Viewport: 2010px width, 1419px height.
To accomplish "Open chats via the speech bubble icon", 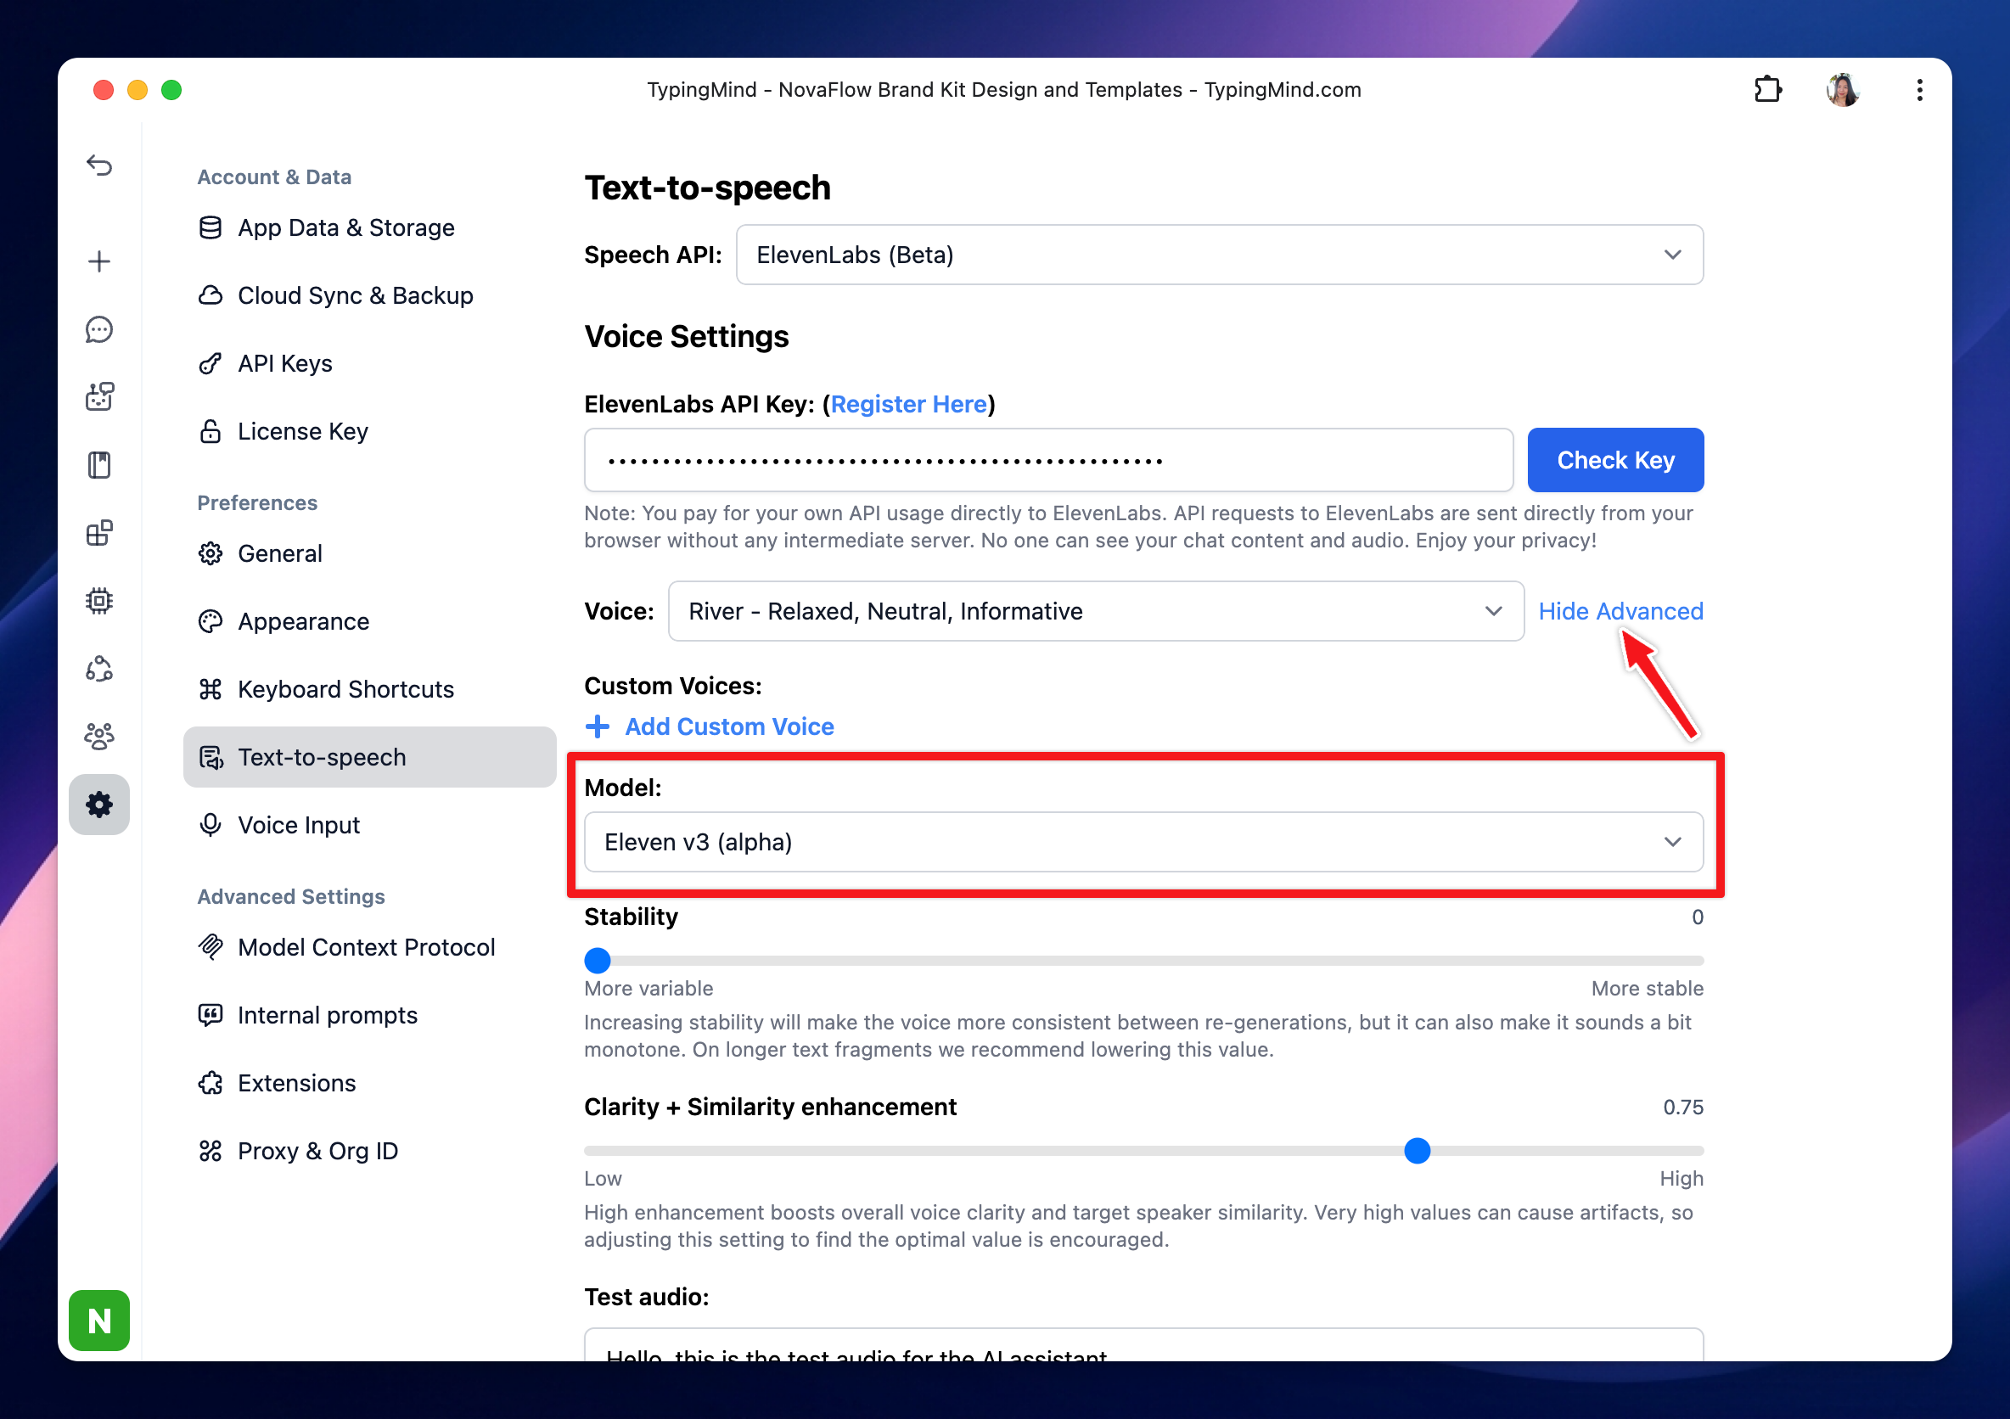I will point(100,329).
